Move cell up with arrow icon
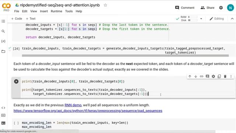Screen dimensions: 236x133 [x=190, y=76]
